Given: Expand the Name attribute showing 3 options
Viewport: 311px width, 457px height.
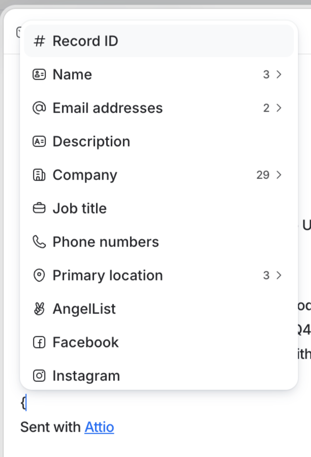Looking at the screenshot, I should pyautogui.click(x=278, y=74).
